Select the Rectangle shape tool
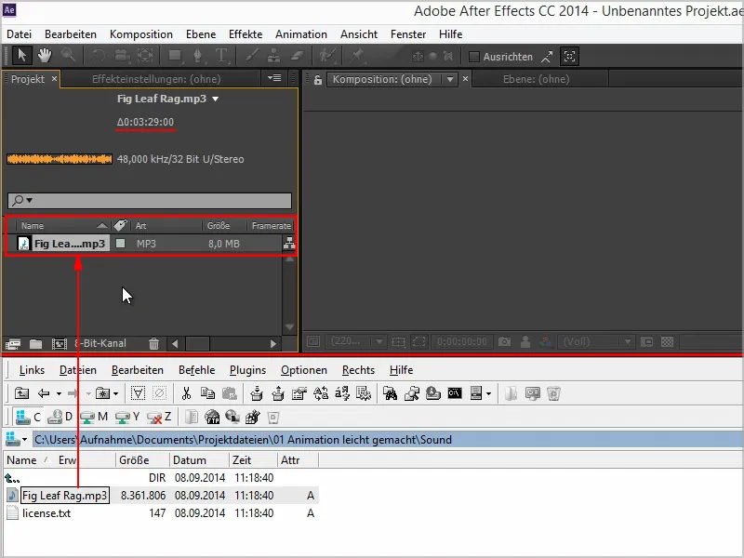Viewport: 744px width, 558px height. point(175,56)
